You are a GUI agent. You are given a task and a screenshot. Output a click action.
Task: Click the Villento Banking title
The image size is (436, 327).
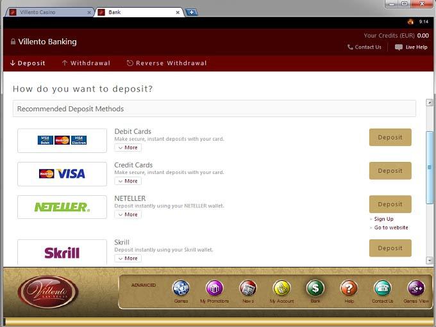tap(47, 42)
